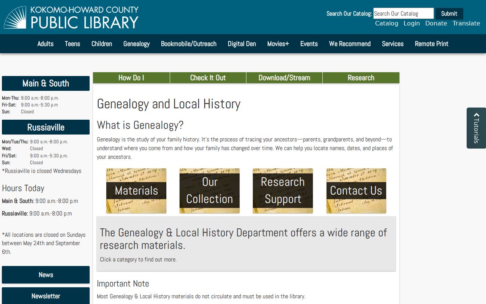The width and height of the screenshot is (486, 304).
Task: Open the Materials category tile
Action: click(x=136, y=191)
